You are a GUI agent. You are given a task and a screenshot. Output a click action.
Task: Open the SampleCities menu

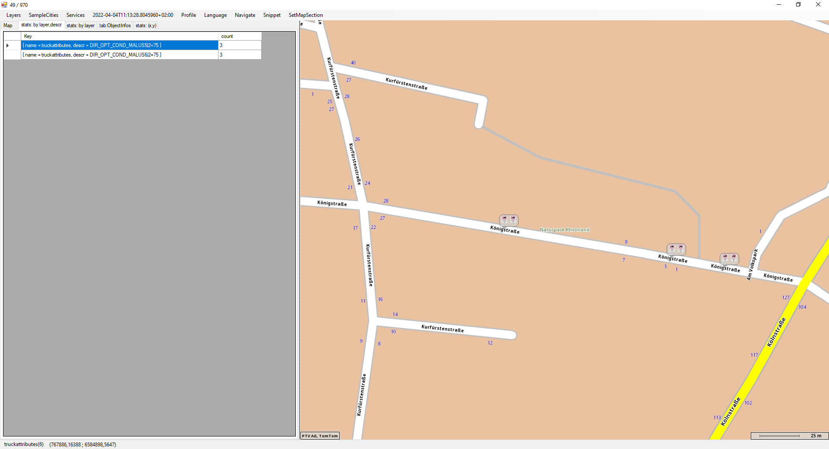coord(43,15)
